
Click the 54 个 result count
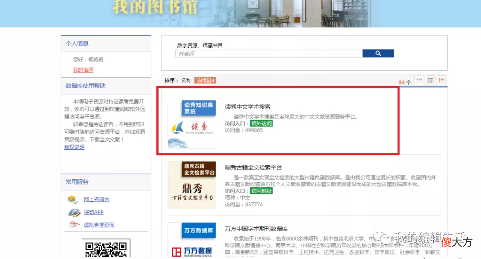point(405,82)
